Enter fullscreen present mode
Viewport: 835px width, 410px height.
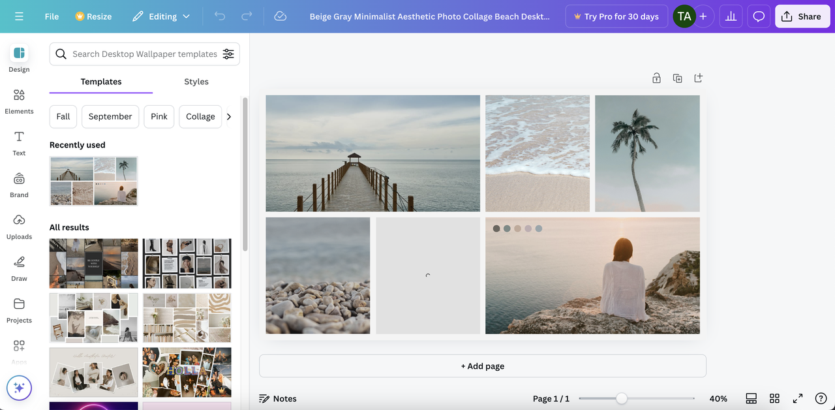(x=798, y=398)
